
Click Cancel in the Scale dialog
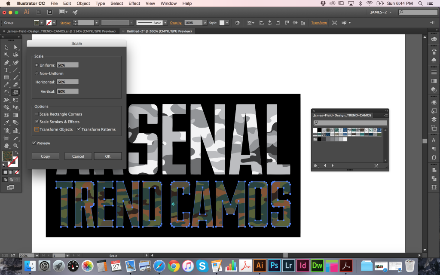(x=78, y=156)
